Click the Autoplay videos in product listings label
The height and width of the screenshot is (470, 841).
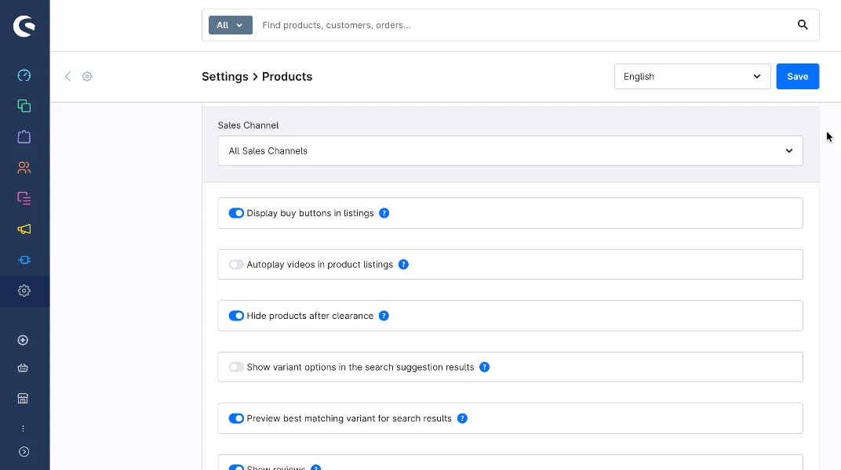pos(319,265)
